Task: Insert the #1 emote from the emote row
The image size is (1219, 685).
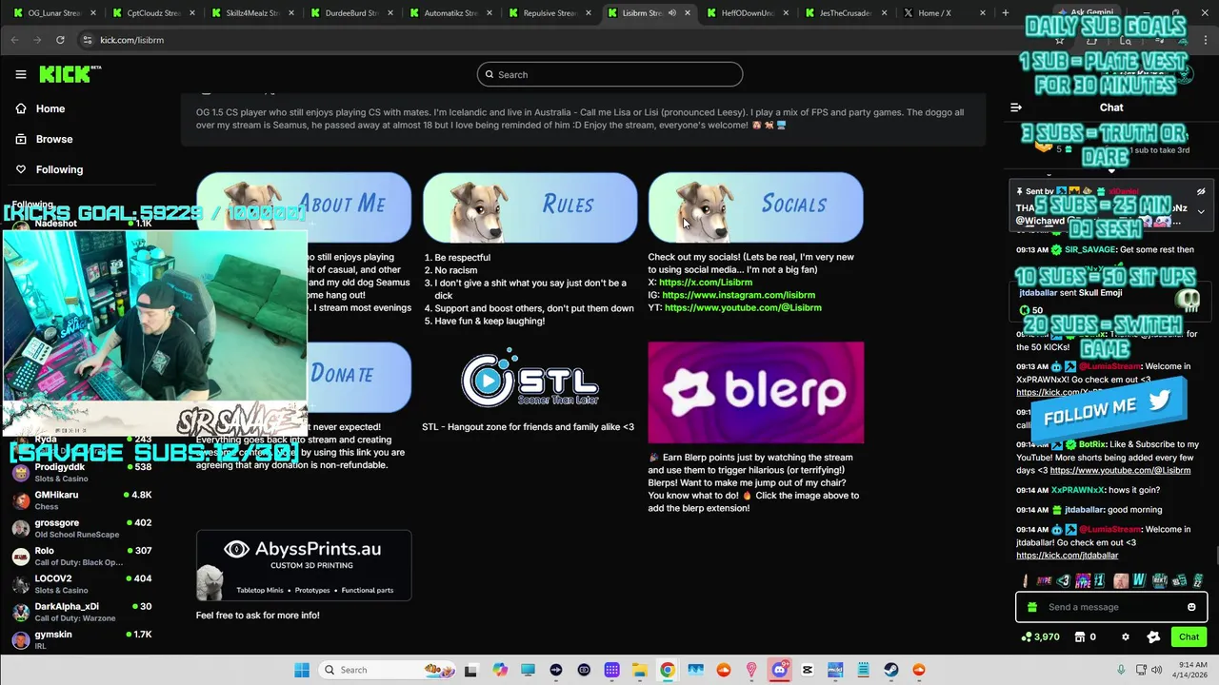Action: coord(1099,580)
